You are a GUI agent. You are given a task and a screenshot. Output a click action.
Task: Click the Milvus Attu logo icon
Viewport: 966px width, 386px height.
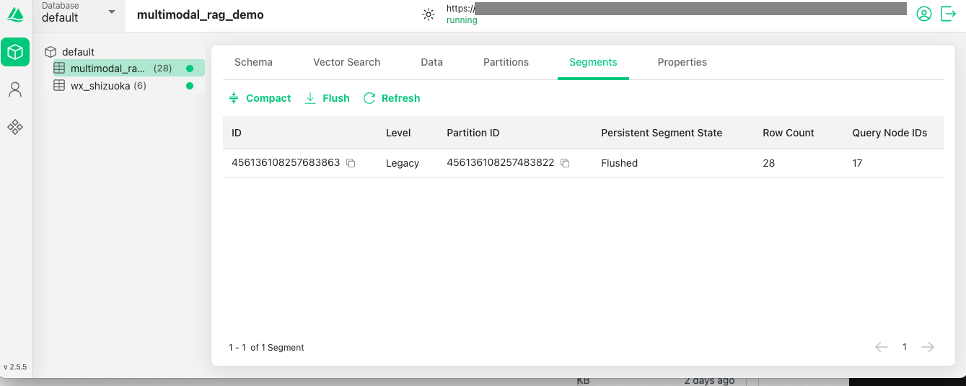15,14
